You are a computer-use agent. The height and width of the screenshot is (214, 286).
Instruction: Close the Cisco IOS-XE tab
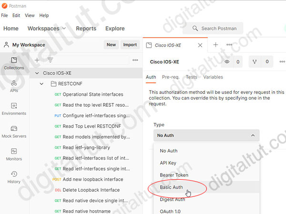(200, 45)
